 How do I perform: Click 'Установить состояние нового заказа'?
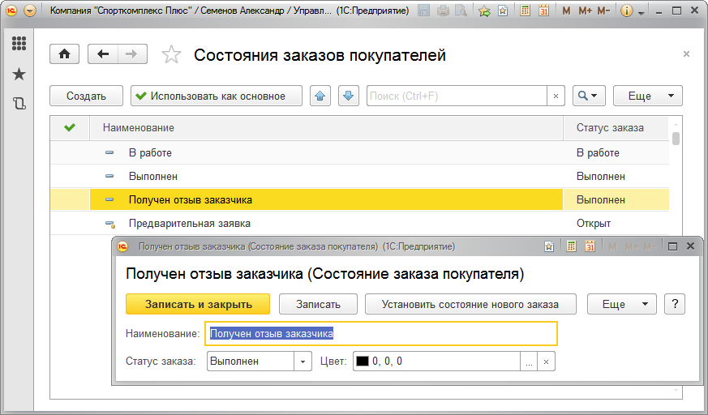[470, 304]
